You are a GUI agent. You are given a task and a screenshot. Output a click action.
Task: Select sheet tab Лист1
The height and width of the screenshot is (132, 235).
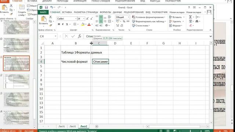(x=62, y=126)
